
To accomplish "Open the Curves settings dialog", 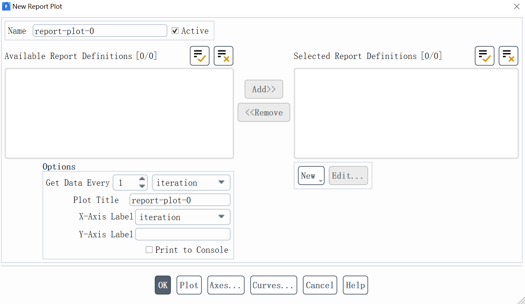I will click(x=273, y=285).
